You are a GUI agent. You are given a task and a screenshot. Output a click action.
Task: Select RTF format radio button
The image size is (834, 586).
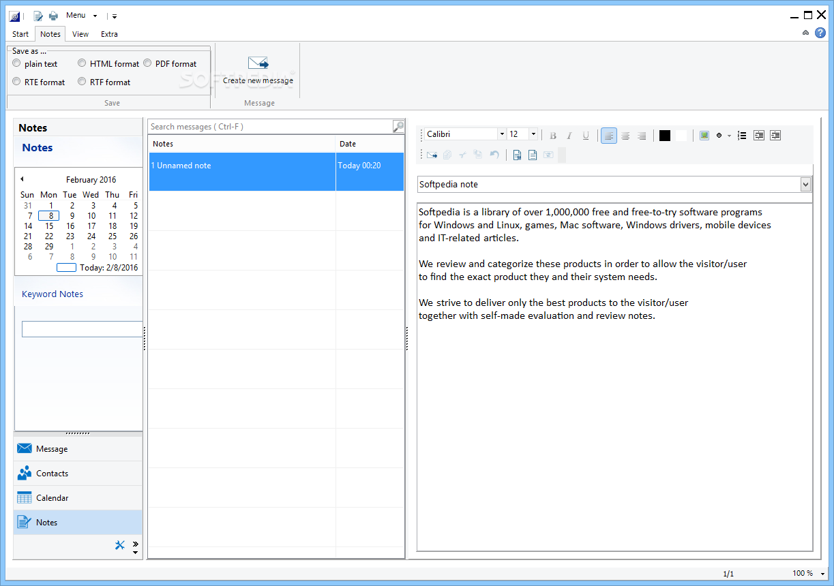point(82,82)
